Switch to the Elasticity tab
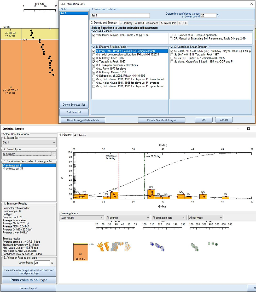Image resolution: width=256 pixels, height=292 pixels. point(126,23)
